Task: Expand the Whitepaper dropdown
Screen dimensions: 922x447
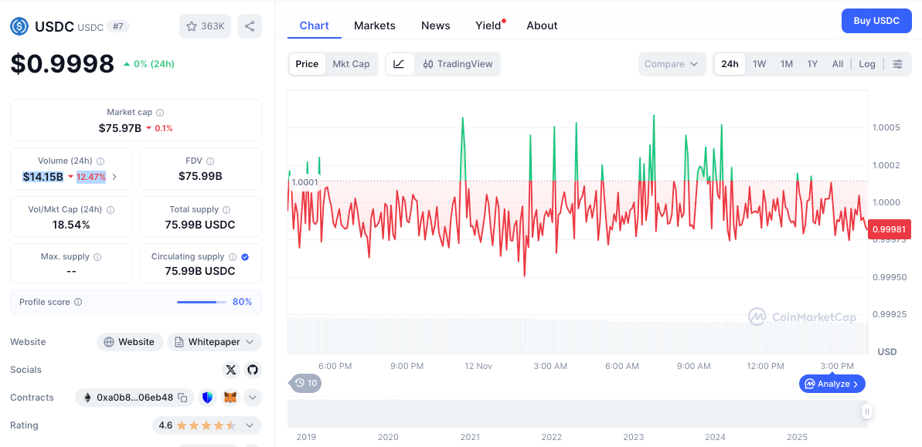Action: pyautogui.click(x=214, y=342)
